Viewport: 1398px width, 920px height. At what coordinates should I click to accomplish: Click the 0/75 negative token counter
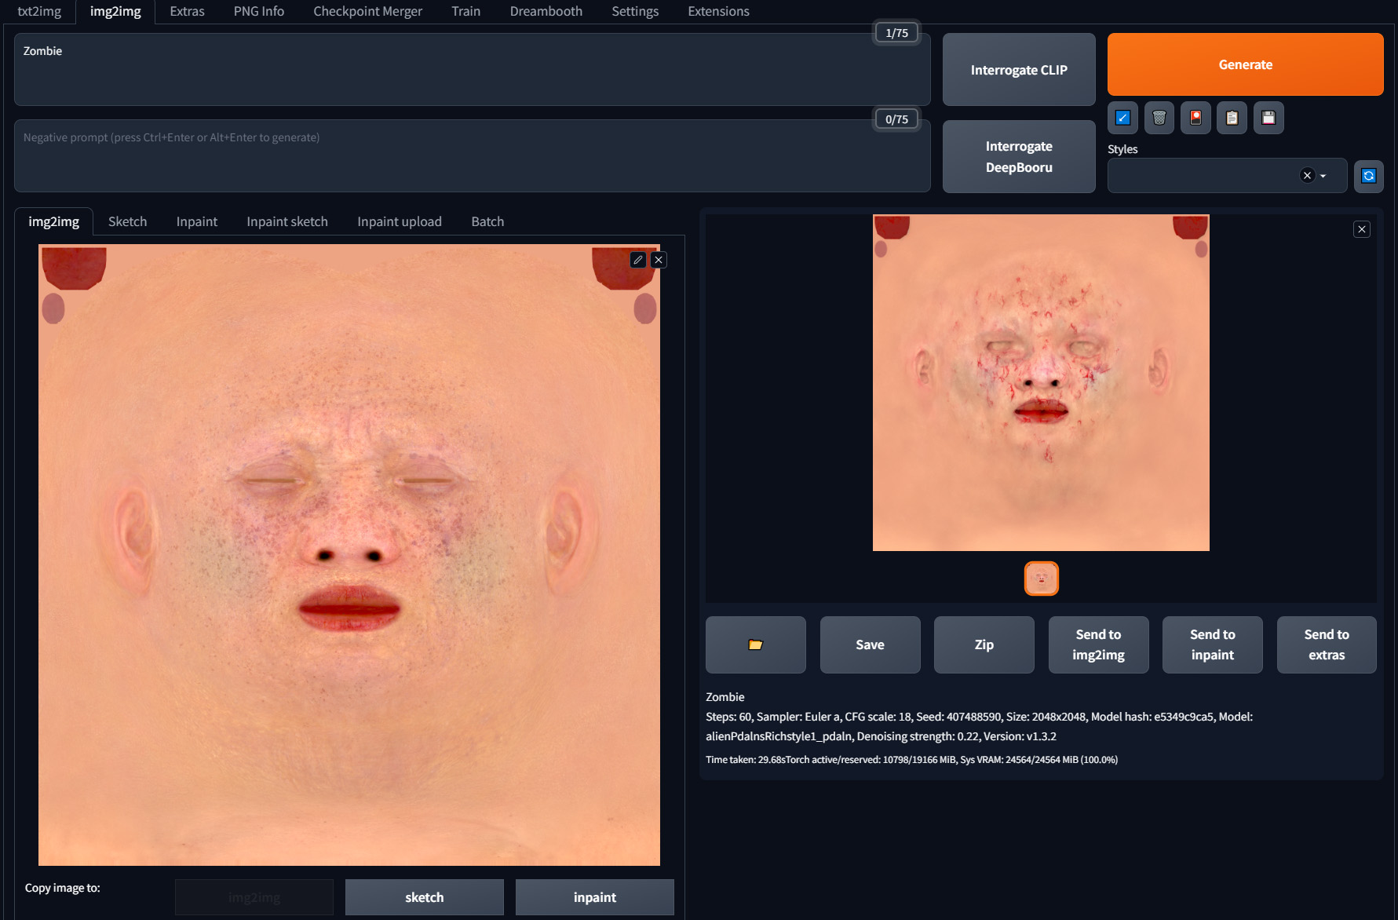point(896,119)
